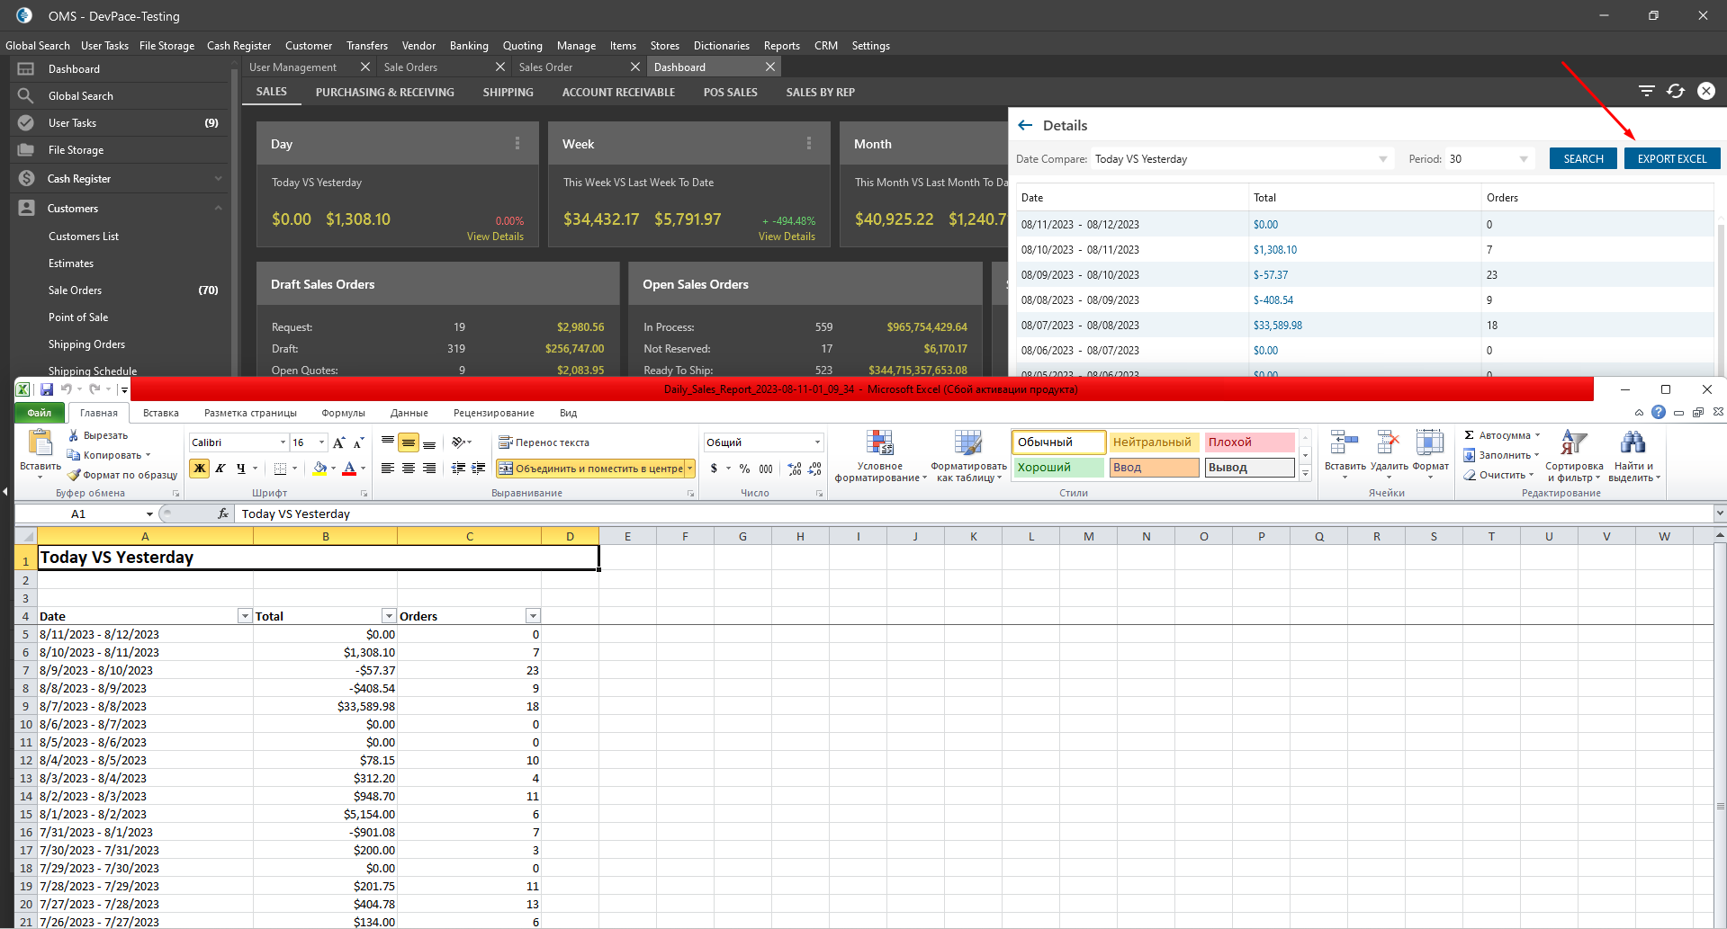Image resolution: width=1727 pixels, height=929 pixels.
Task: Click the AutoSum (Автосумма) icon
Action: [x=1470, y=435]
